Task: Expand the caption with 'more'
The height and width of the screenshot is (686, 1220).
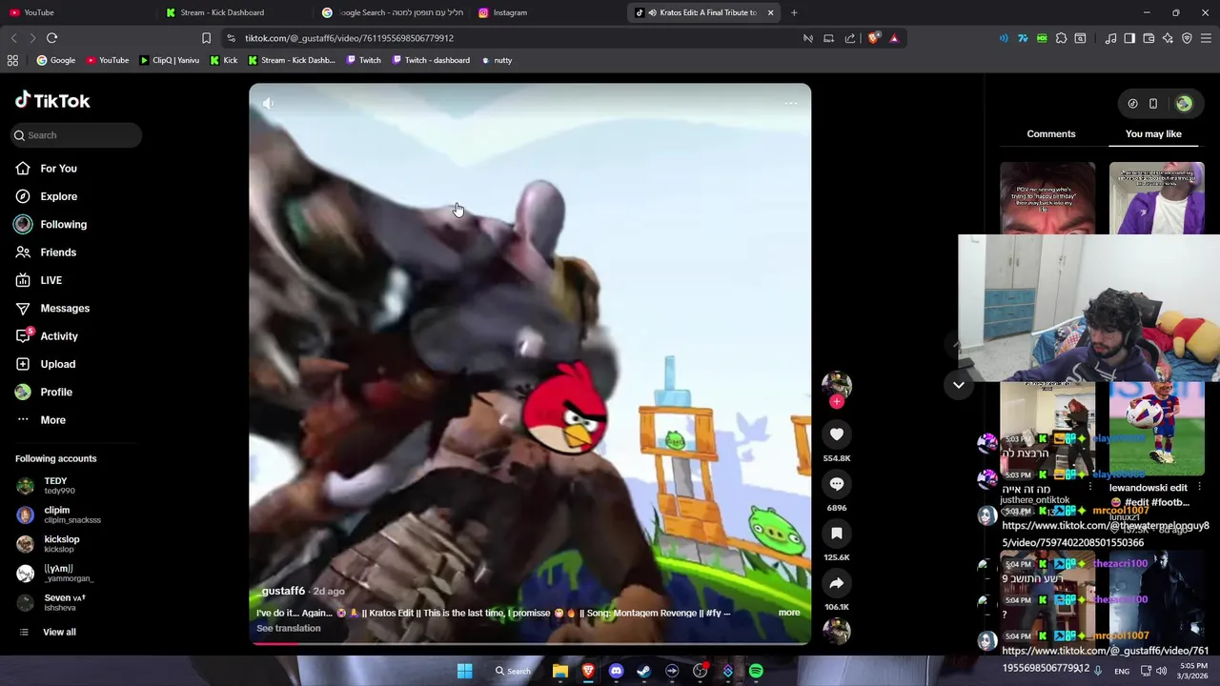Action: 789,613
